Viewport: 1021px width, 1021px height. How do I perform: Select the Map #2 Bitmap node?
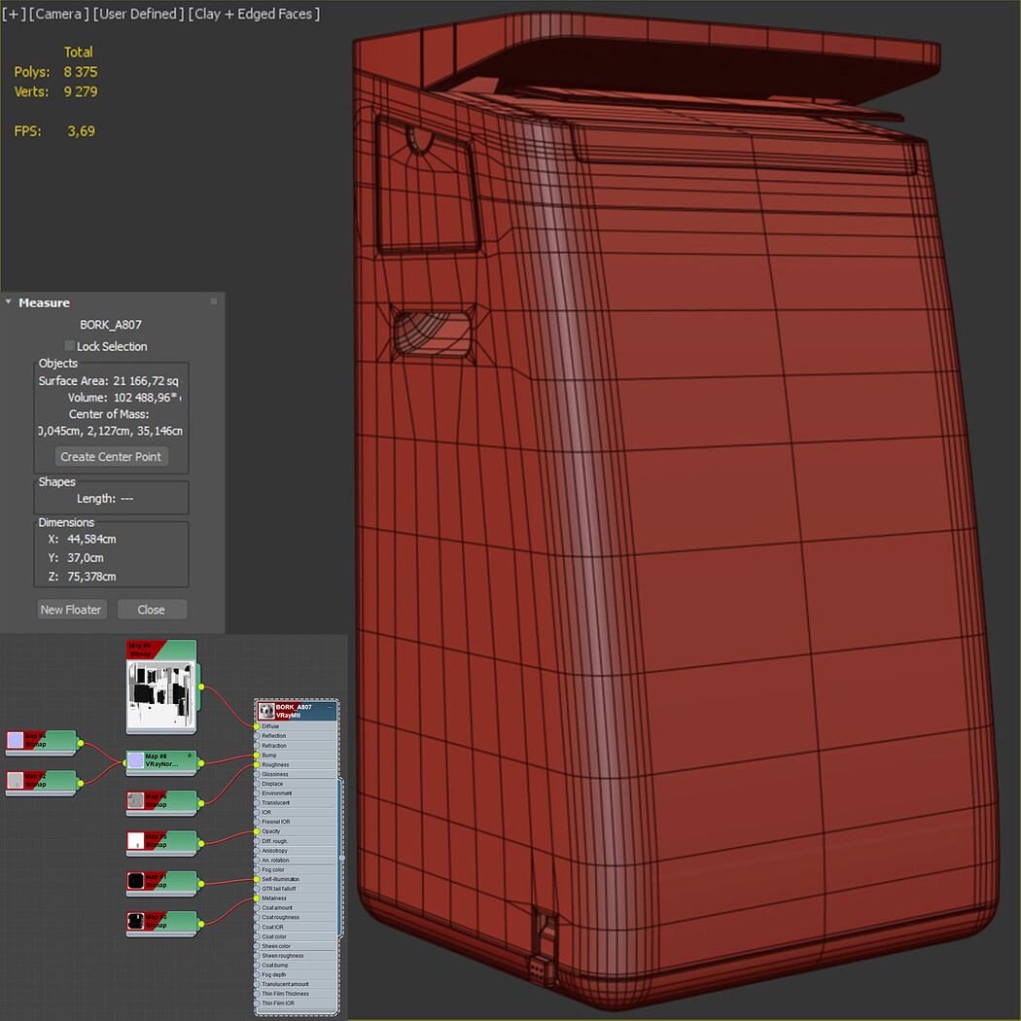coord(41,783)
